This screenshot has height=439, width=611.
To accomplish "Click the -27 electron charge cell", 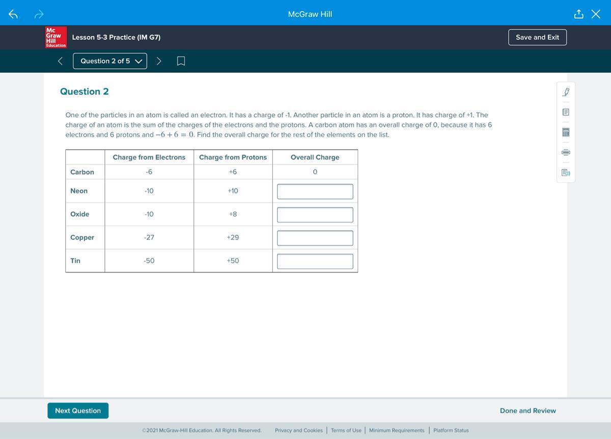I will pos(149,237).
